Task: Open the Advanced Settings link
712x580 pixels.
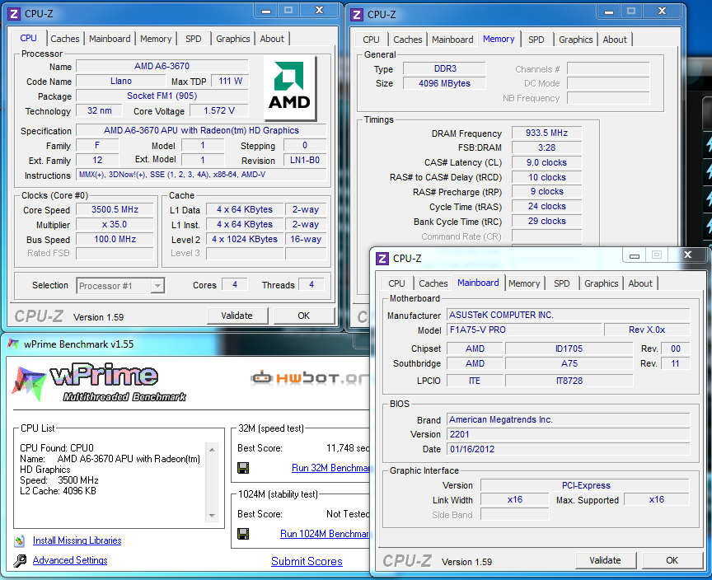Action: coord(70,560)
